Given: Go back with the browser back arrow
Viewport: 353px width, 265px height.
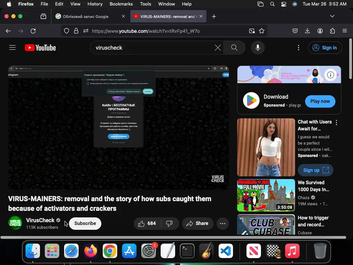Looking at the screenshot, I should 8,31.
